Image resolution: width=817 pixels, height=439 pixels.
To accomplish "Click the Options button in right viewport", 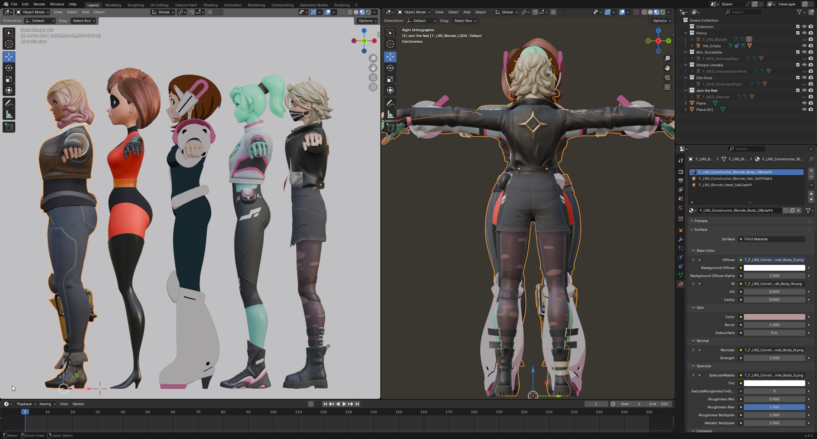I will 661,21.
